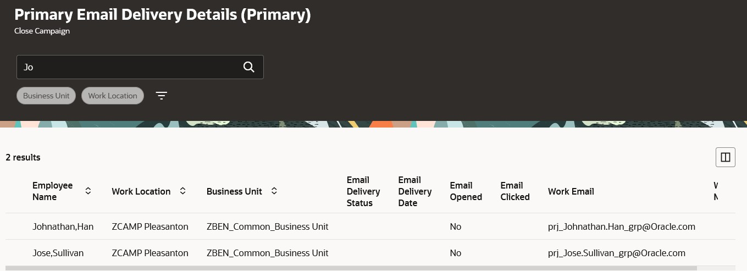The height and width of the screenshot is (271, 747).
Task: Click Jose Sullivan's work email address
Action: (617, 253)
